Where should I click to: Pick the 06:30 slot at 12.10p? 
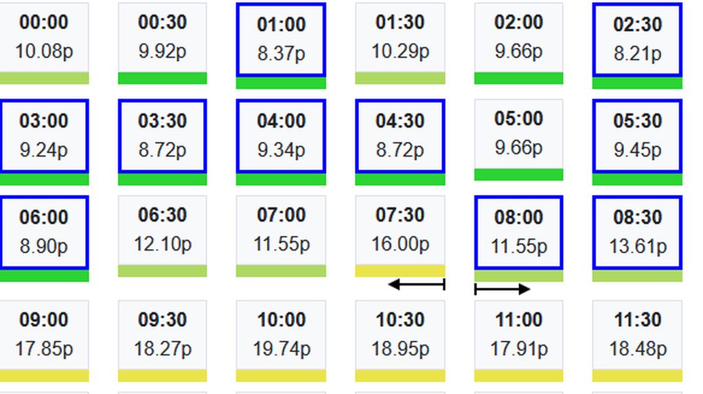[x=162, y=230]
